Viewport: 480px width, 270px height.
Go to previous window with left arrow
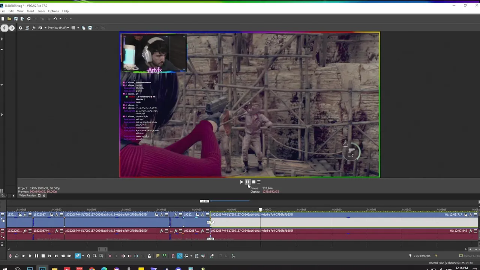point(4,28)
